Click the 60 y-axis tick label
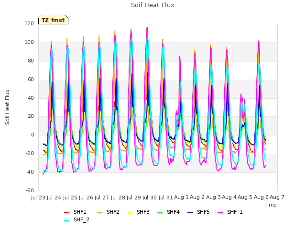306x229 pixels. pyautogui.click(x=31, y=80)
